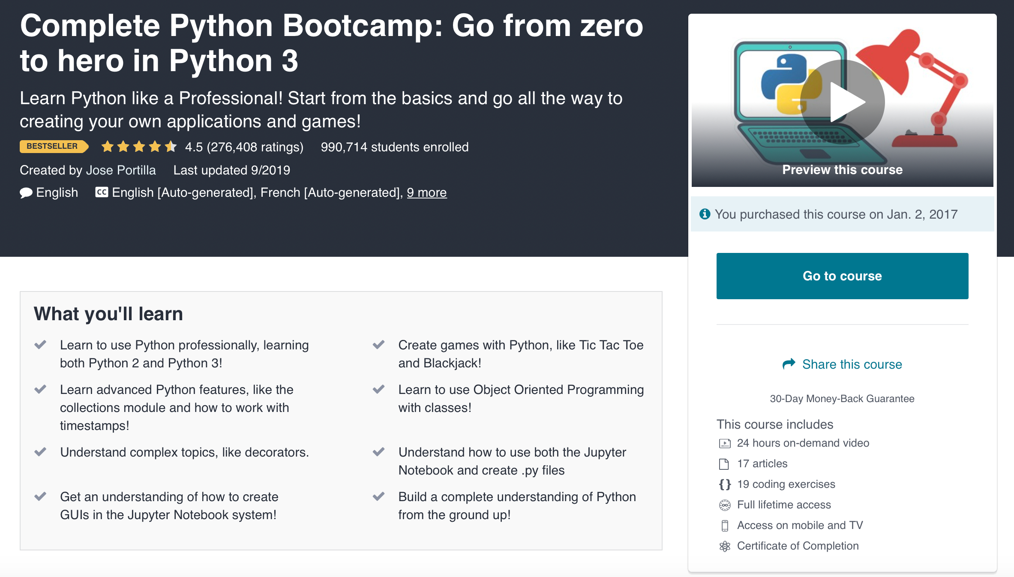
Task: Click the curly braces coding exercises icon
Action: [724, 484]
